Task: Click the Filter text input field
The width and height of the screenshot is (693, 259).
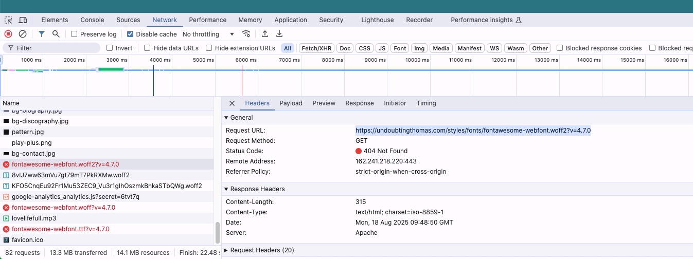Action: pyautogui.click(x=51, y=48)
